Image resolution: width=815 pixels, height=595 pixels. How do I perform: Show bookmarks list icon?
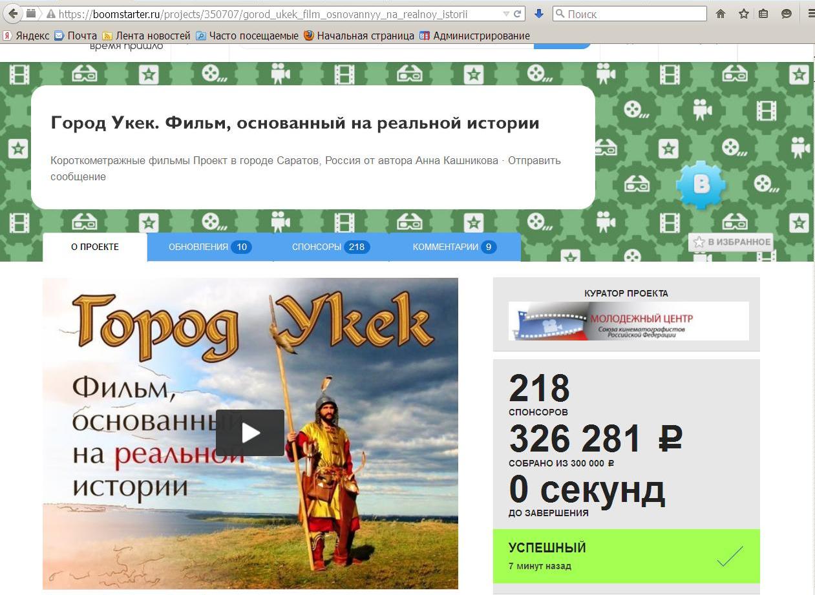(763, 14)
